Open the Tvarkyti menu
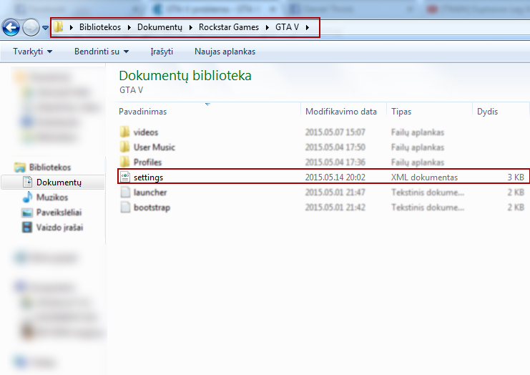530x375 pixels. [32, 52]
